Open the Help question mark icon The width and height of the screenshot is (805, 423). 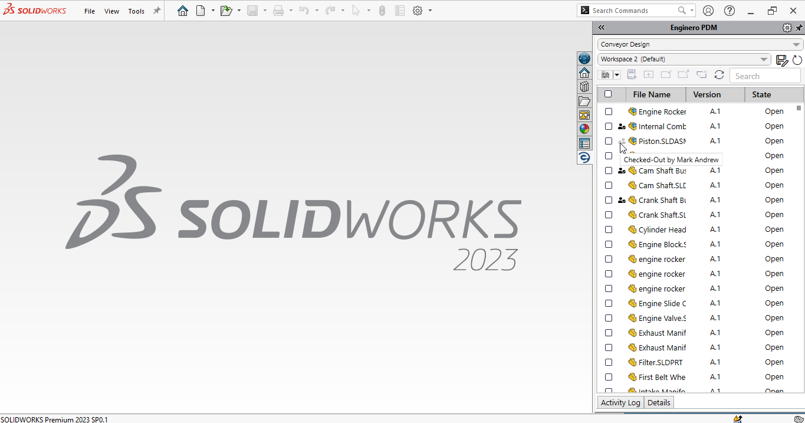pos(730,11)
